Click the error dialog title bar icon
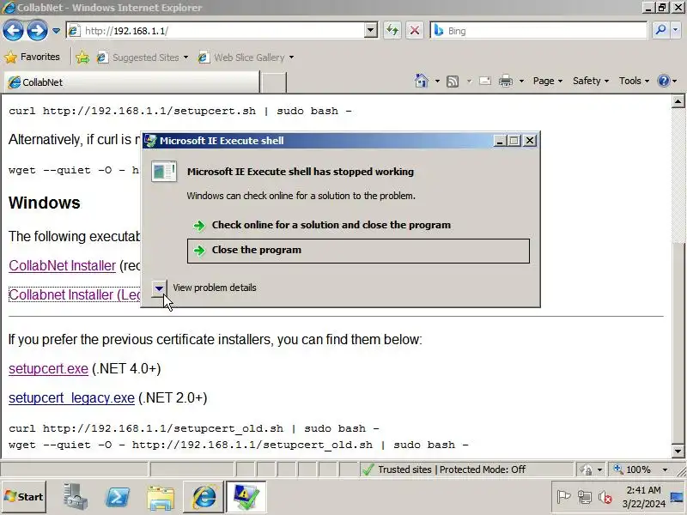Screen dimensions: 687x515 click(151, 141)
